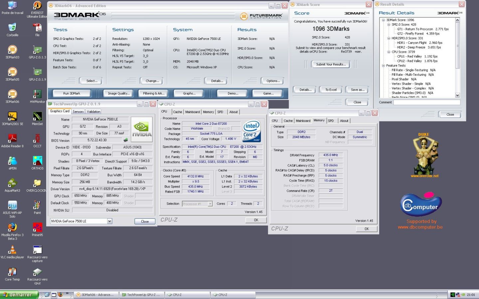Collapse the 3DMark Score: 1096 tree node
This screenshot has height=299, width=479.
click(383, 20)
